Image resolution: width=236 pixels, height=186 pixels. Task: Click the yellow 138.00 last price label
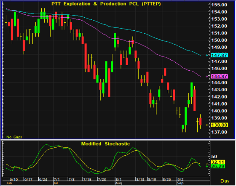click(219, 125)
